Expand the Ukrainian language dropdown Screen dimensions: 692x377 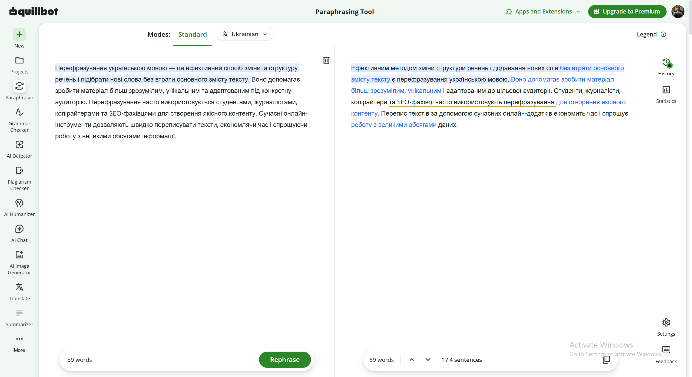[245, 34]
